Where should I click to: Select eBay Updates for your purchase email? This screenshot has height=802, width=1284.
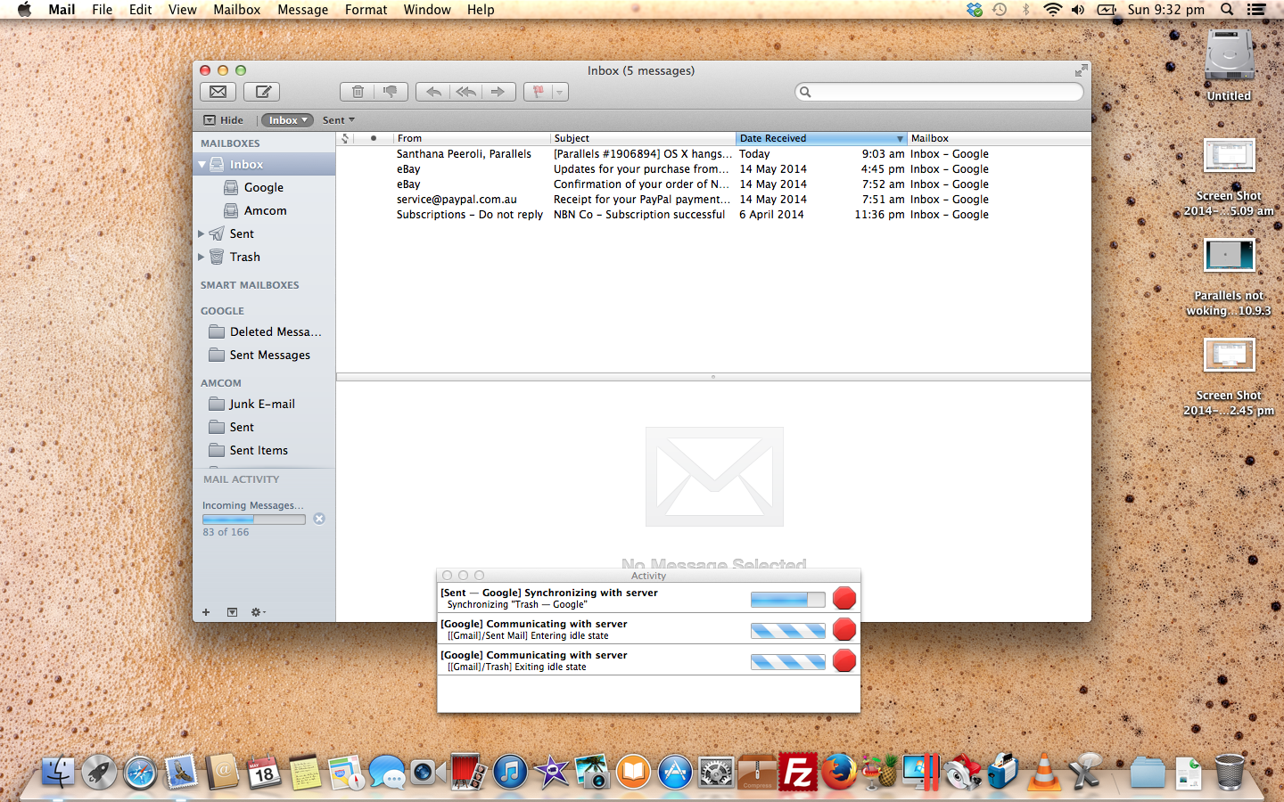pyautogui.click(x=713, y=169)
